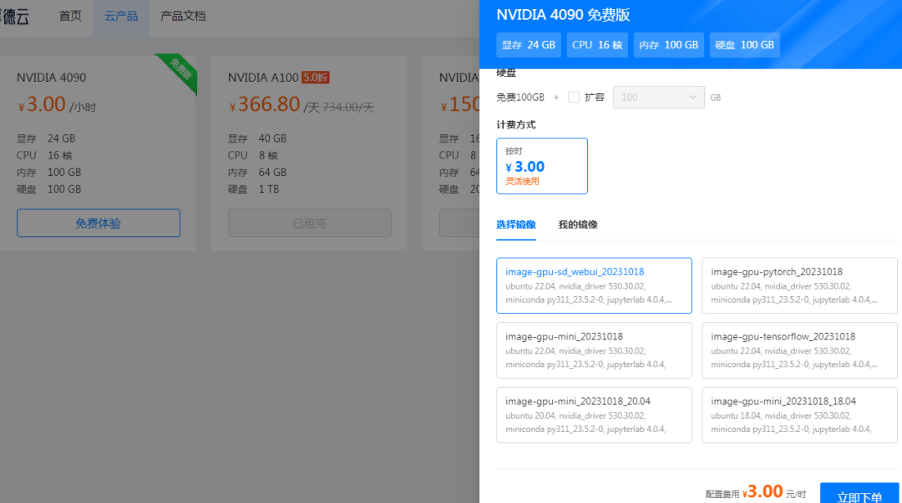Pick the image-gpu-mini_20231018 image card
The height and width of the screenshot is (503, 902).
[x=594, y=350]
